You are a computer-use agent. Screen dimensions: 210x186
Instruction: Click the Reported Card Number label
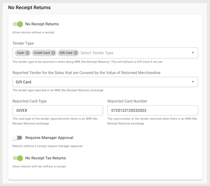pos(127,101)
